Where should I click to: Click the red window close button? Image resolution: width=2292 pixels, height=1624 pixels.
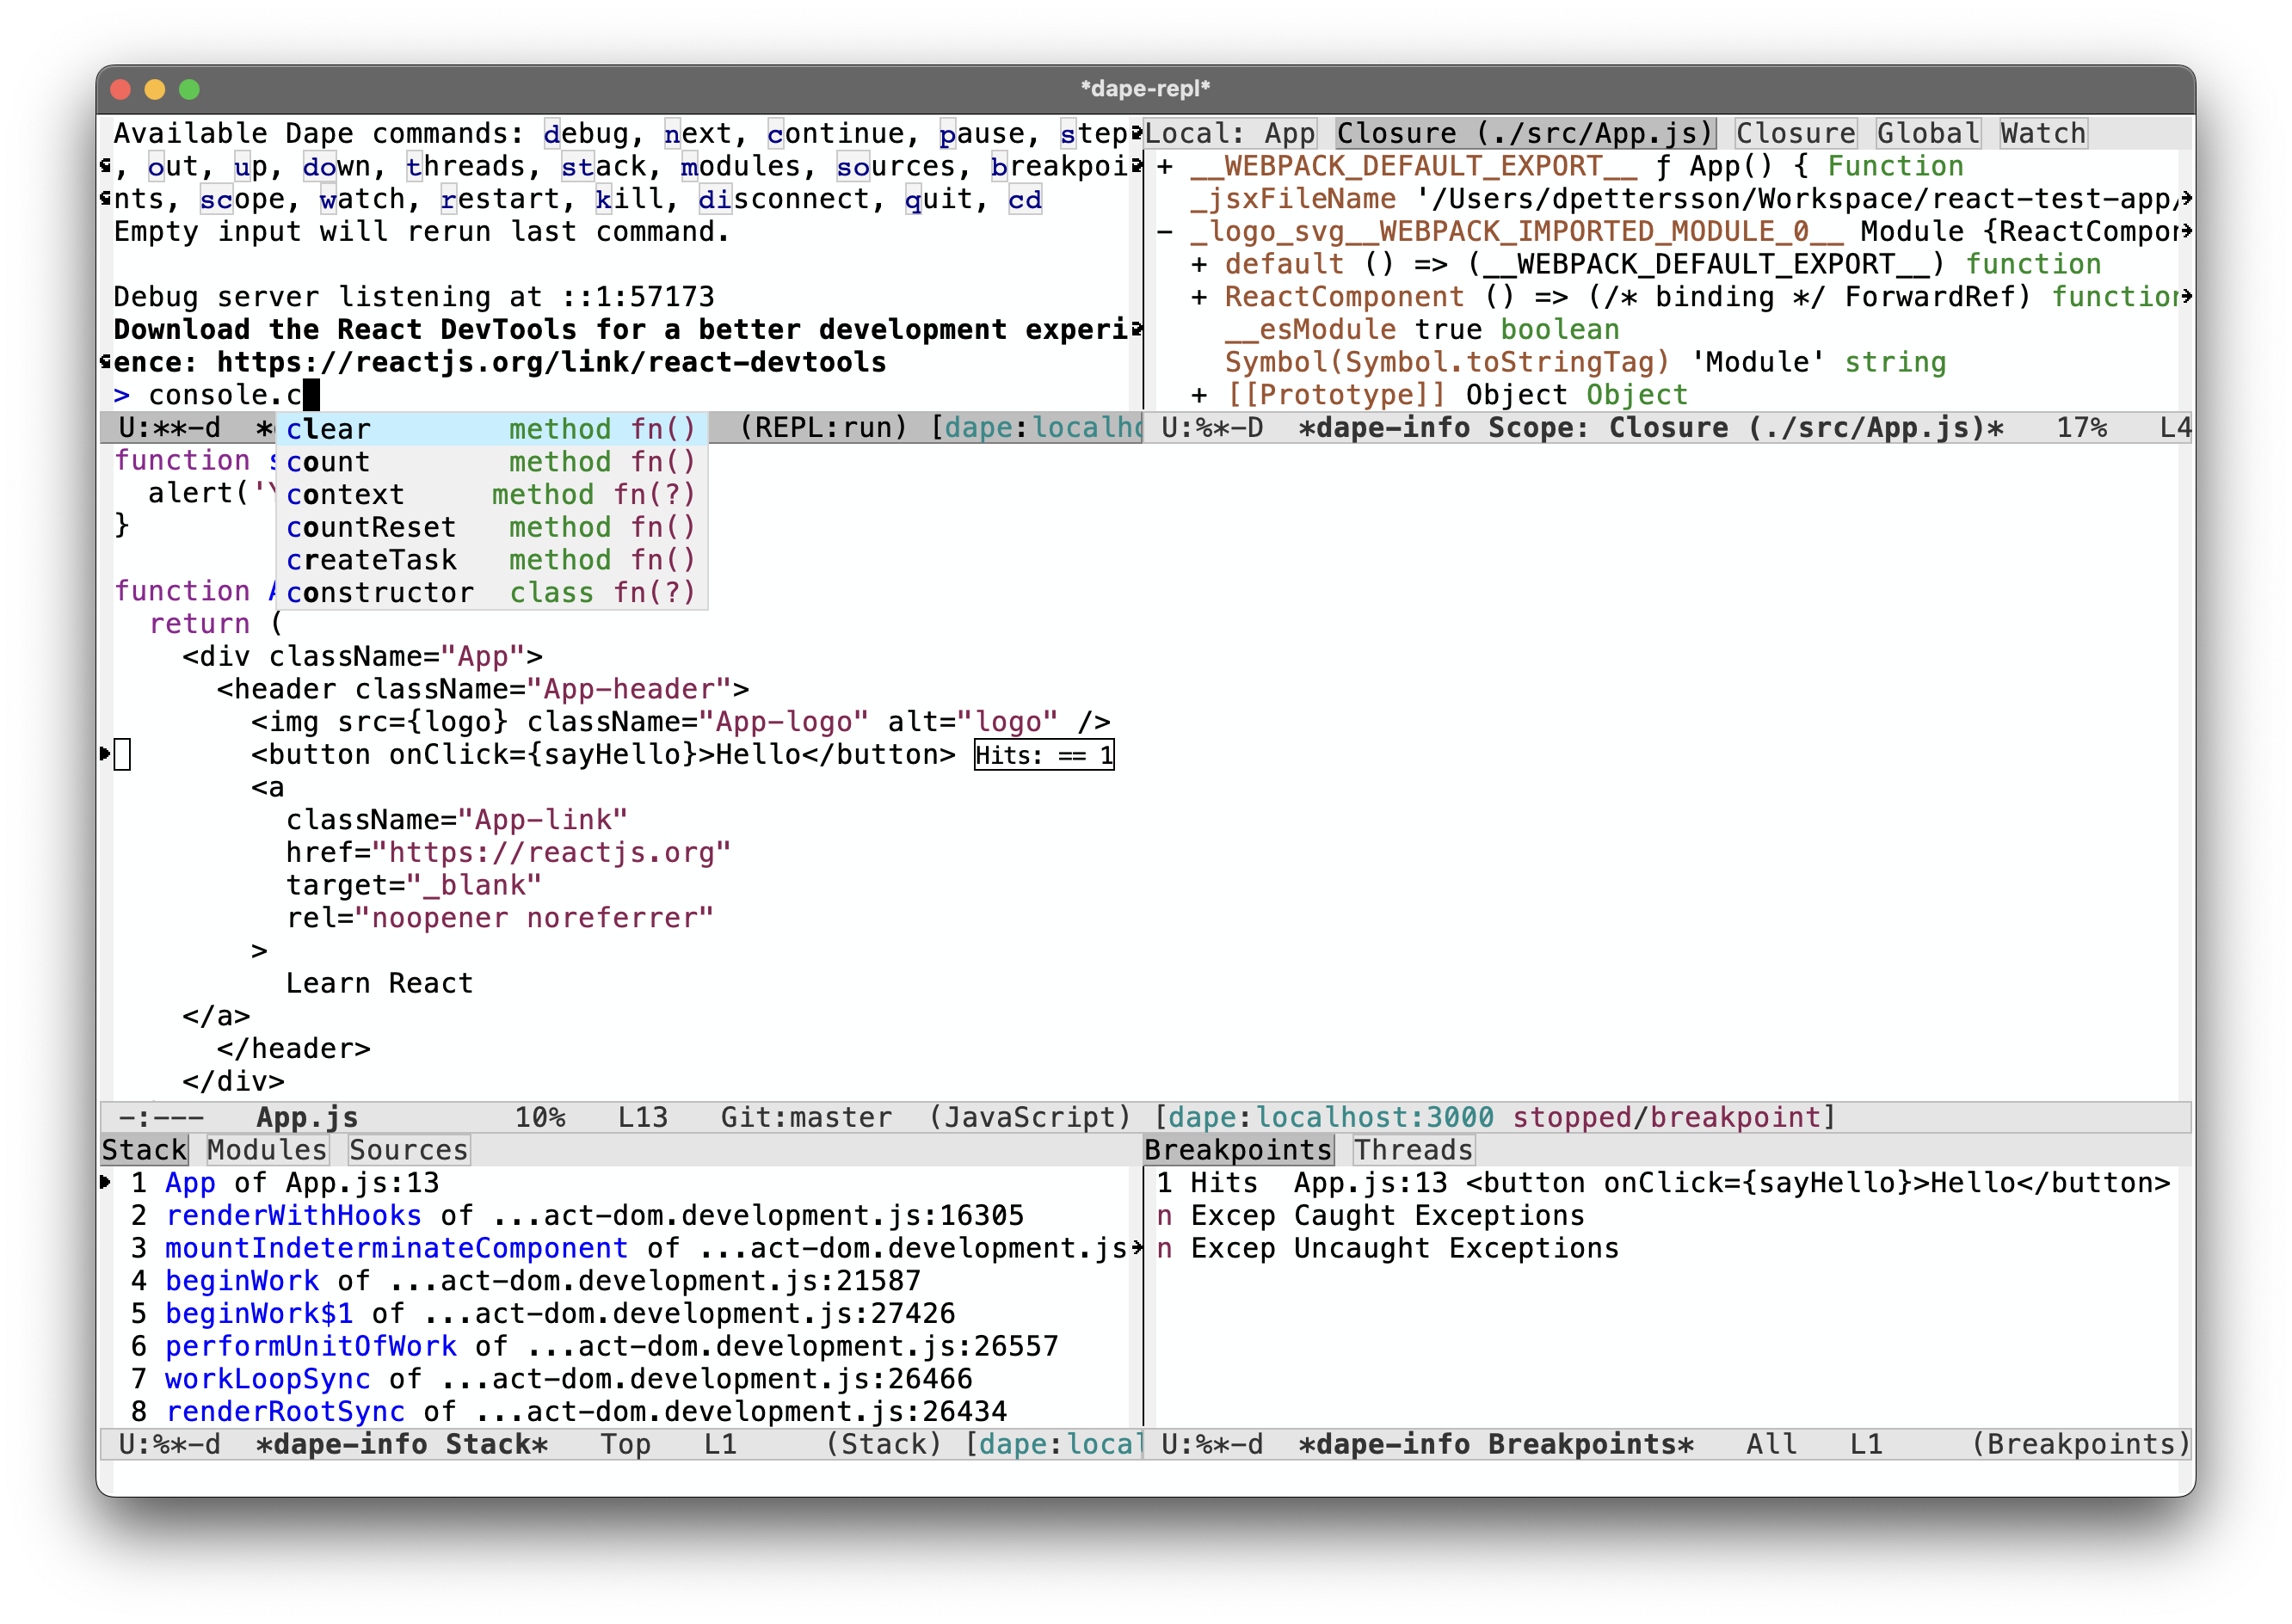[121, 89]
